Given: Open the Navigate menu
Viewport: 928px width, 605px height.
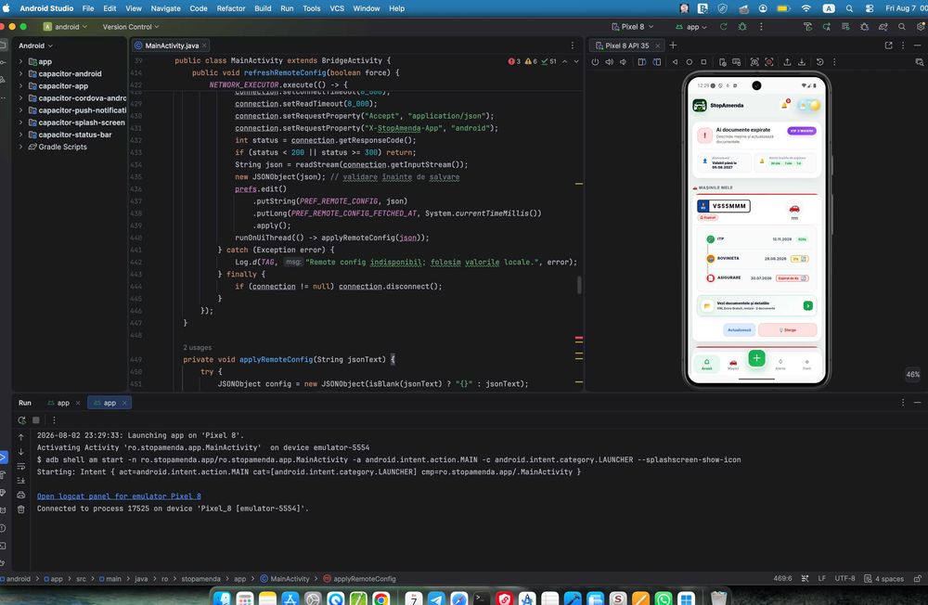Looking at the screenshot, I should (x=166, y=8).
